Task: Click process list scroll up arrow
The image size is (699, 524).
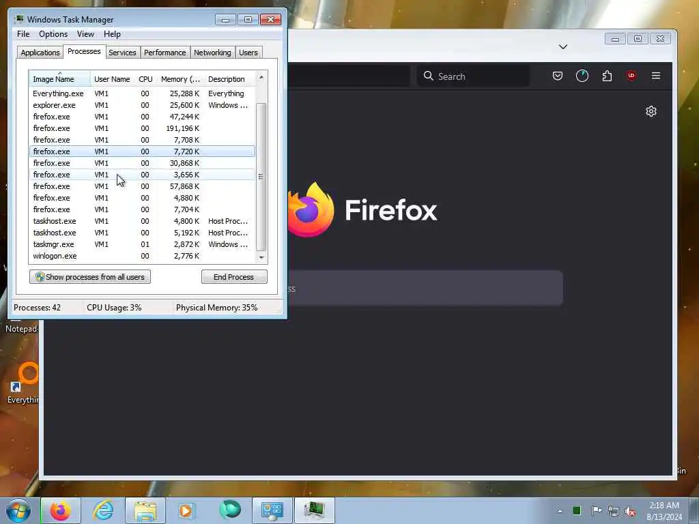Action: pos(261,77)
